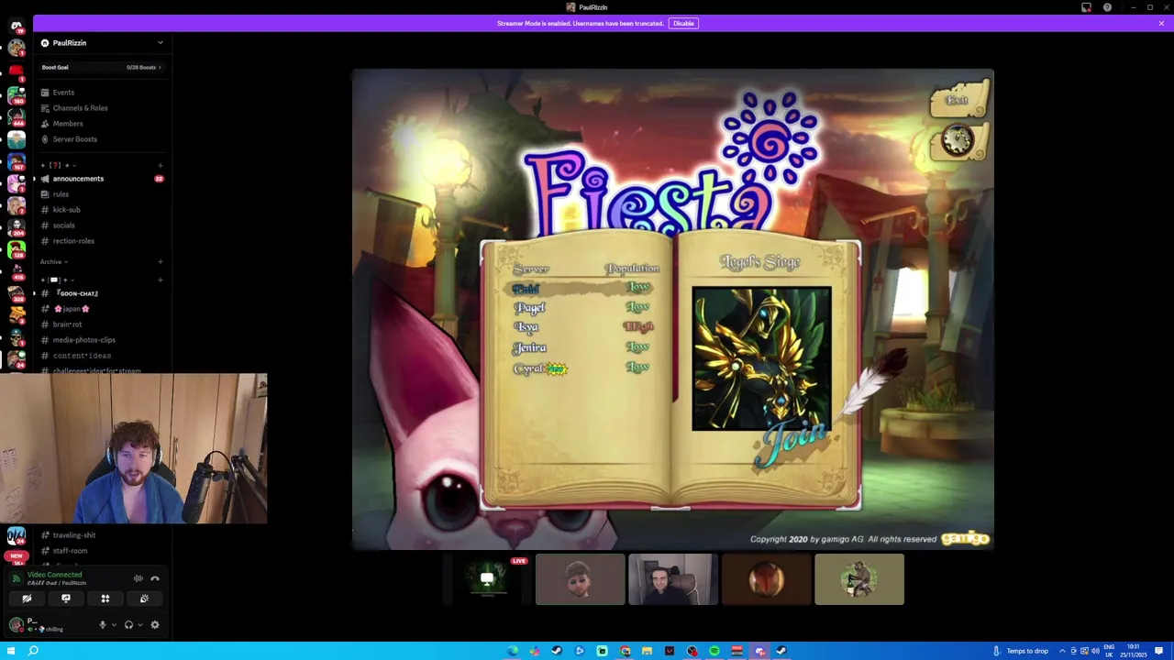Disable Streamer Mode button

click(683, 23)
